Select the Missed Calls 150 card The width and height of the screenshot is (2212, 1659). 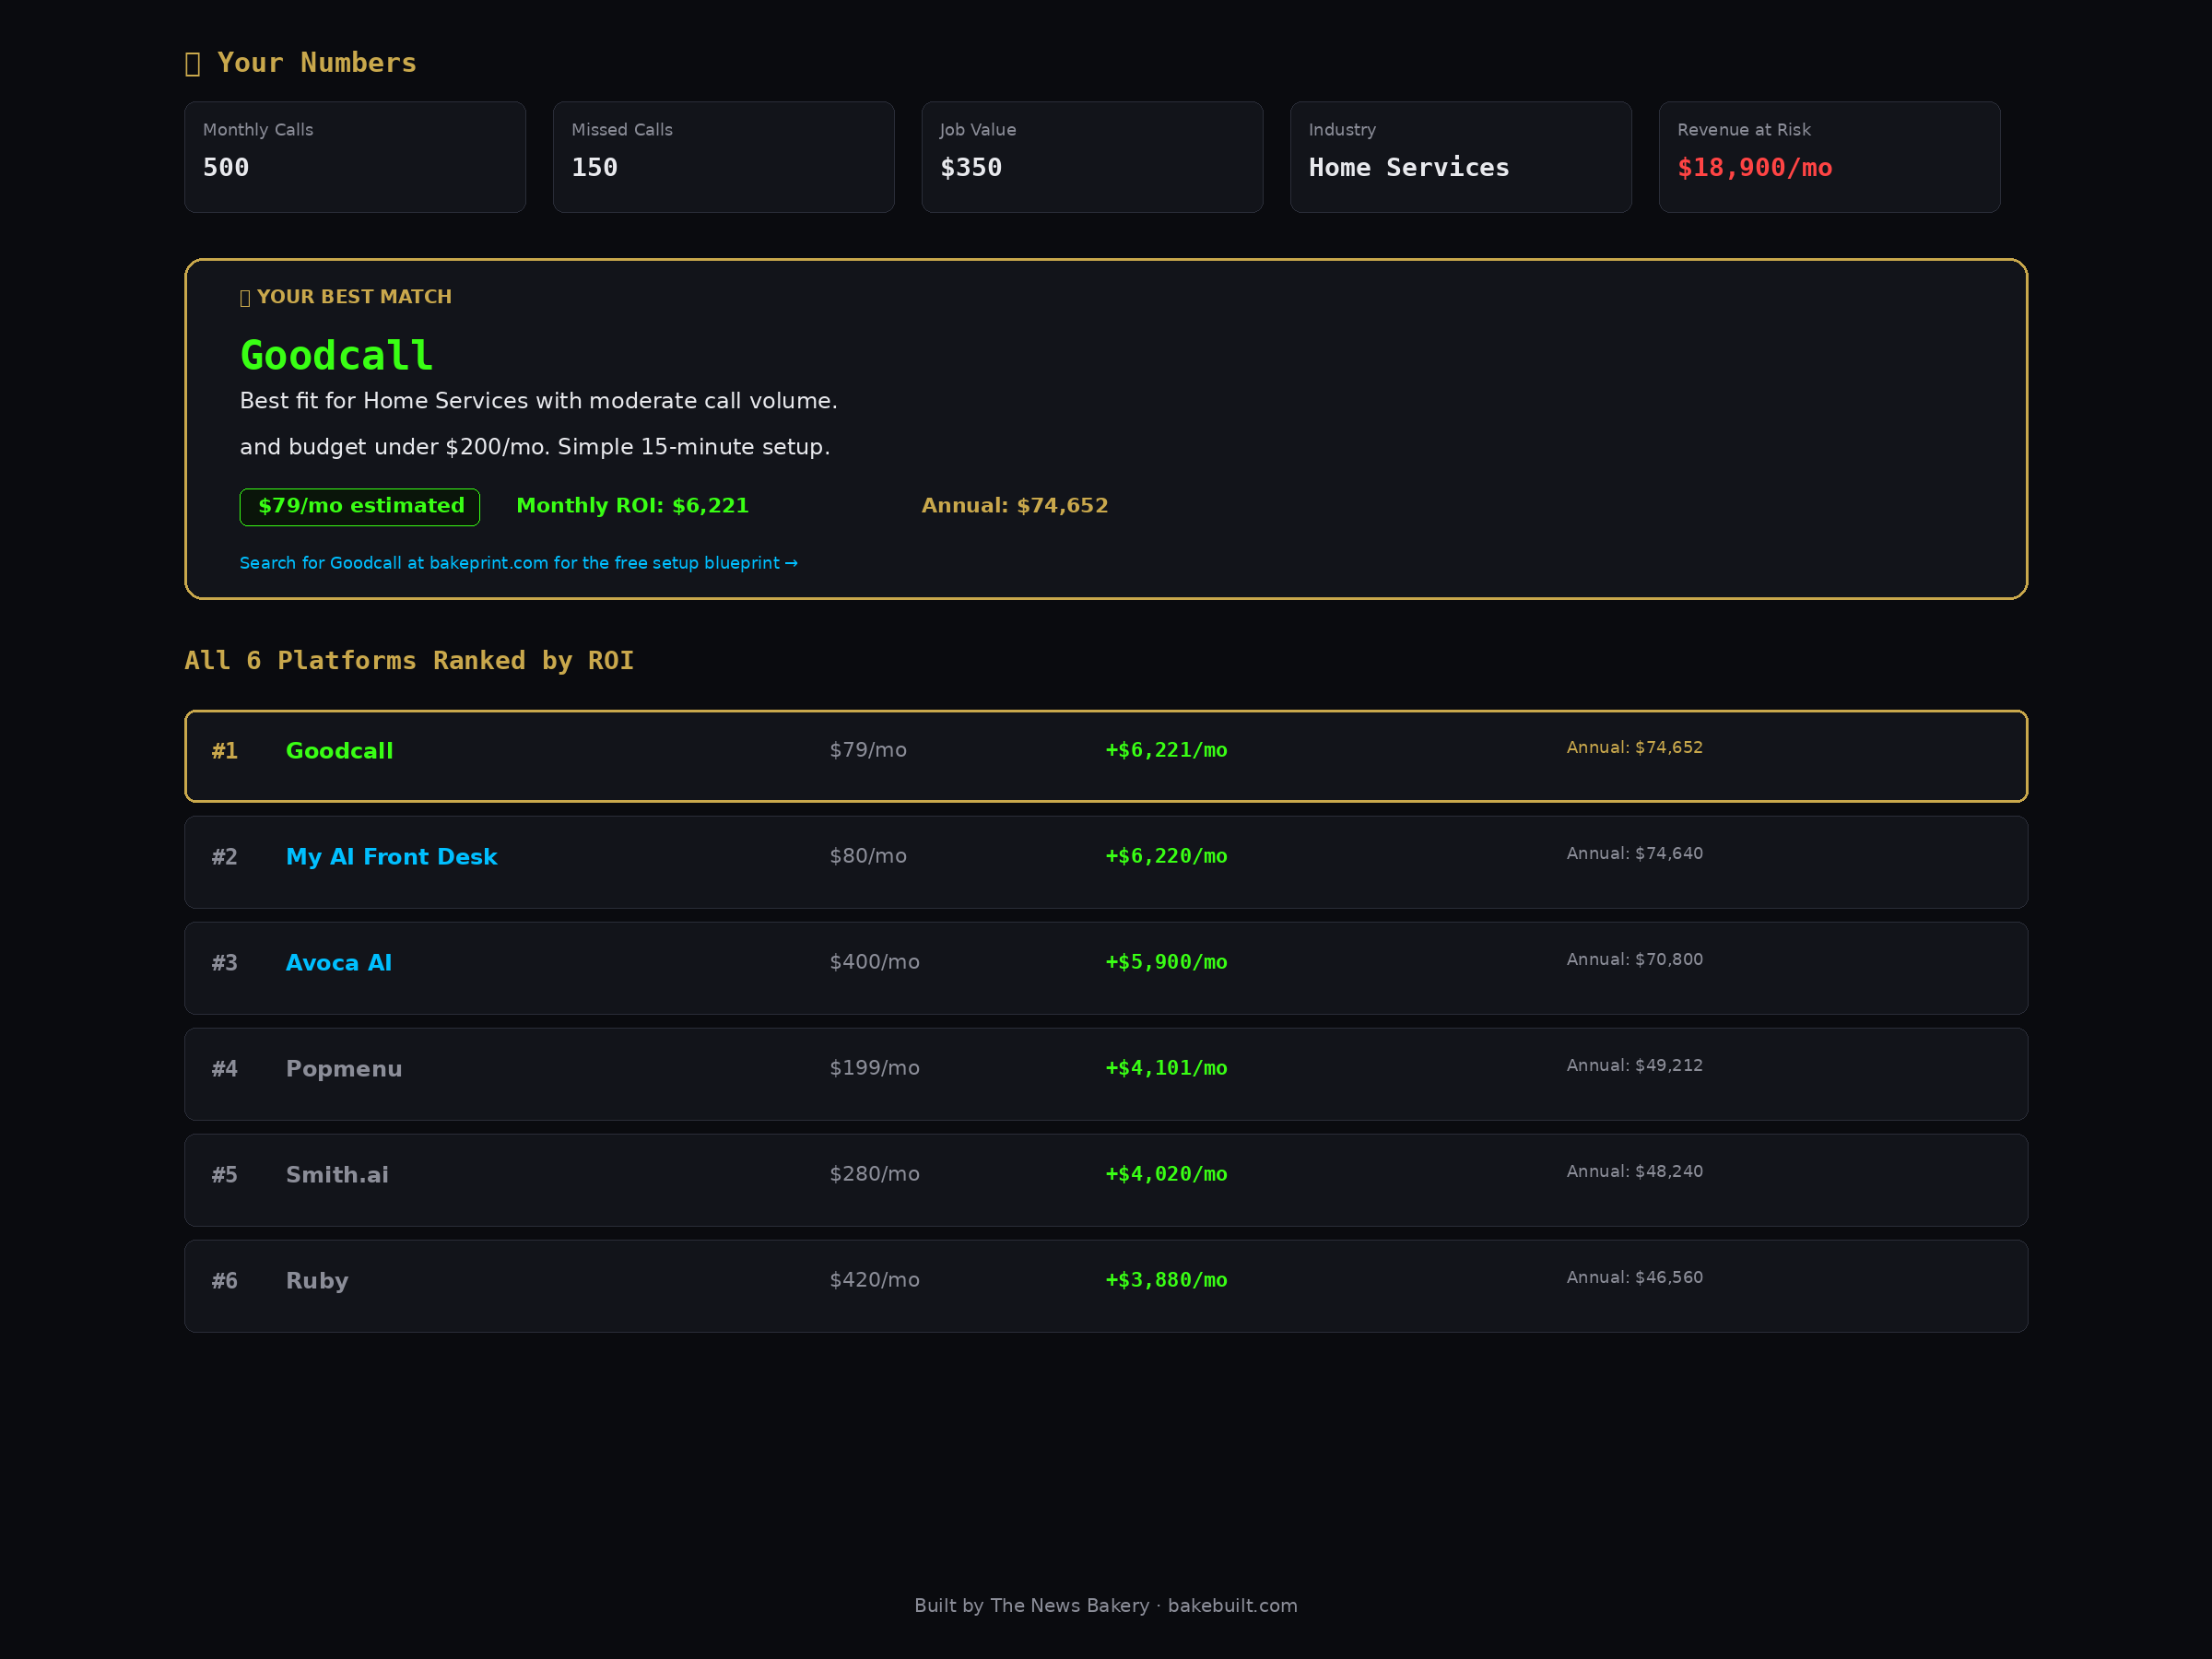click(x=724, y=157)
